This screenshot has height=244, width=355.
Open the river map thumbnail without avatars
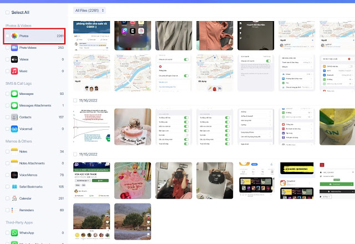[x=133, y=73]
